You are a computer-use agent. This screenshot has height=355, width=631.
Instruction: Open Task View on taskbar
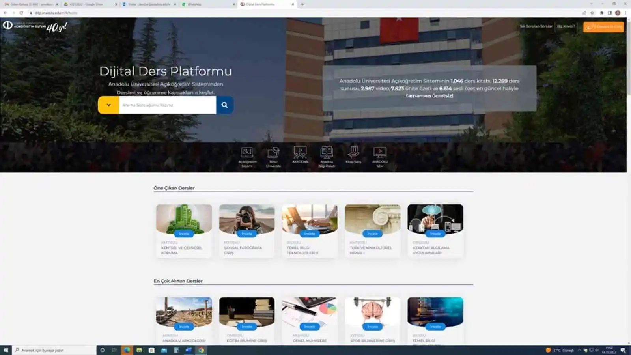tap(114, 350)
